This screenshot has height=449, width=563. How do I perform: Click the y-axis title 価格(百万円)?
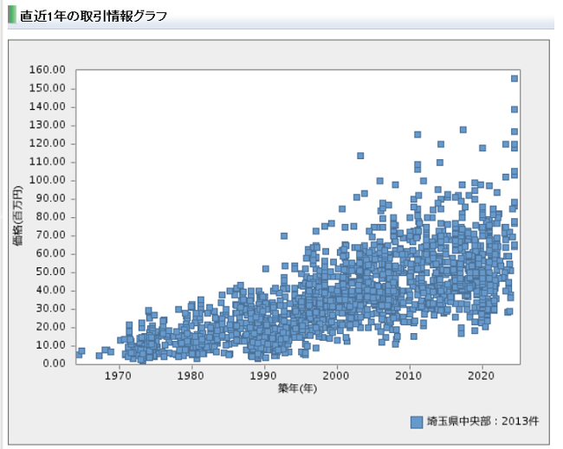[18, 215]
